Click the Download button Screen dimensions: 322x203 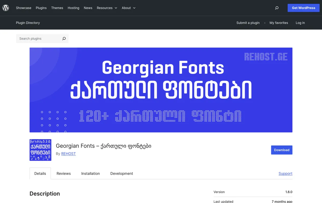[x=282, y=150]
